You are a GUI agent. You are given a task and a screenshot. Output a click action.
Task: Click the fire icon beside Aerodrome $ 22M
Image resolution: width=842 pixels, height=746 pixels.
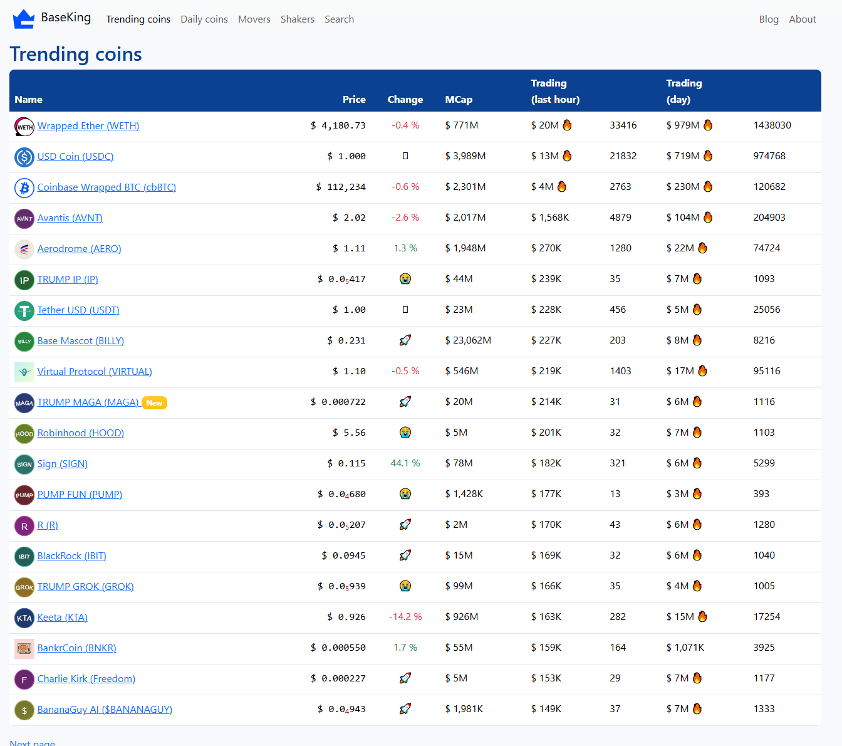point(702,248)
